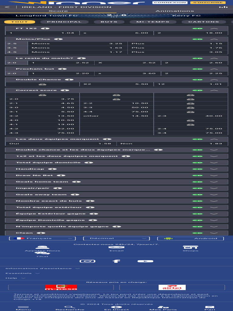
Task: Collapse the FT 1X2 market
Action: [x=214, y=29]
